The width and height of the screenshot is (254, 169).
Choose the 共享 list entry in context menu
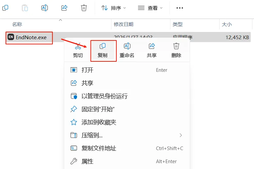click(x=127, y=83)
